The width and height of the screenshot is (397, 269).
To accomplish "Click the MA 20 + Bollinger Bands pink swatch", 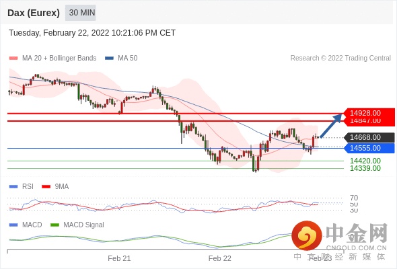I will [13, 59].
